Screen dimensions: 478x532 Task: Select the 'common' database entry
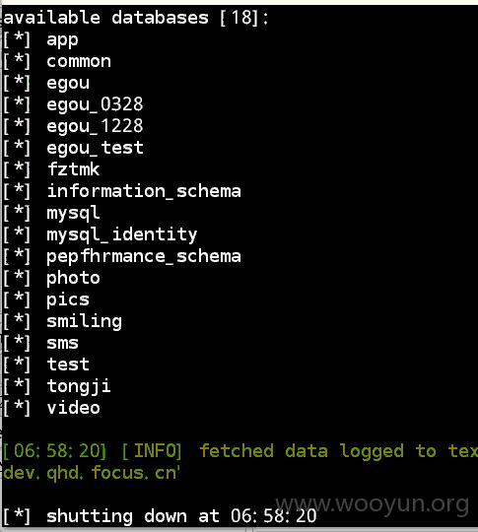pyautogui.click(x=79, y=62)
